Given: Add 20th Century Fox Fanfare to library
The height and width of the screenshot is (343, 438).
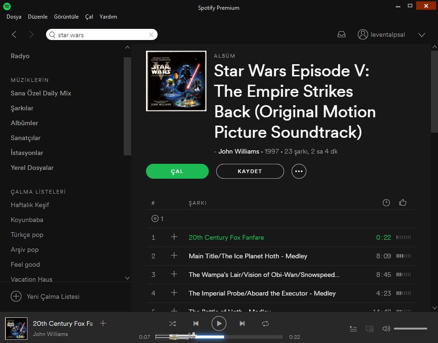Looking at the screenshot, I should tap(174, 237).
